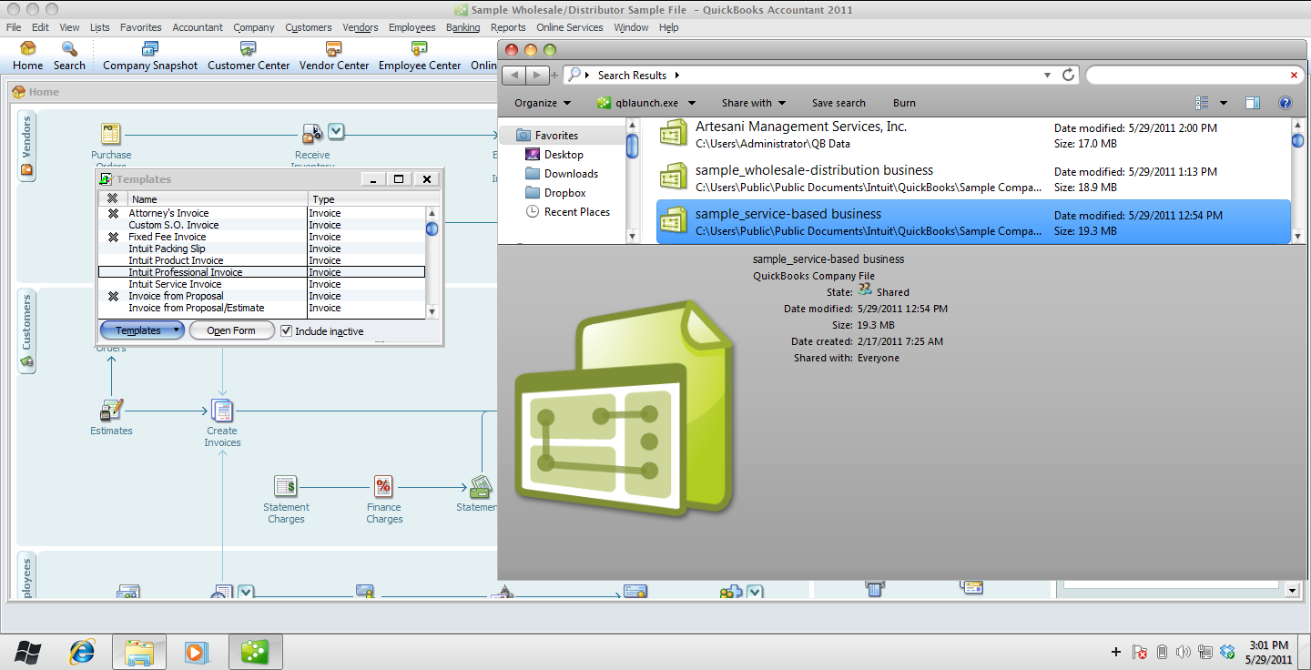This screenshot has width=1311, height=670.
Task: Open Company Snapshot from the toolbar
Action: point(150,56)
